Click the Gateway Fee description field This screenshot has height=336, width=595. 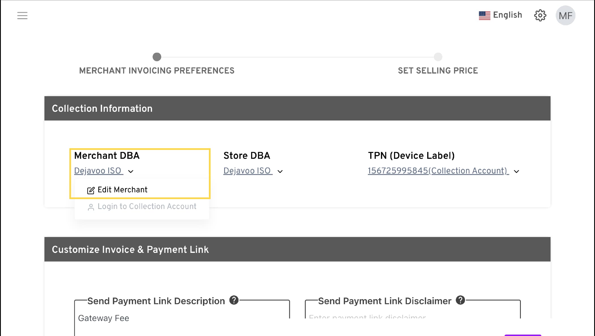click(182, 319)
